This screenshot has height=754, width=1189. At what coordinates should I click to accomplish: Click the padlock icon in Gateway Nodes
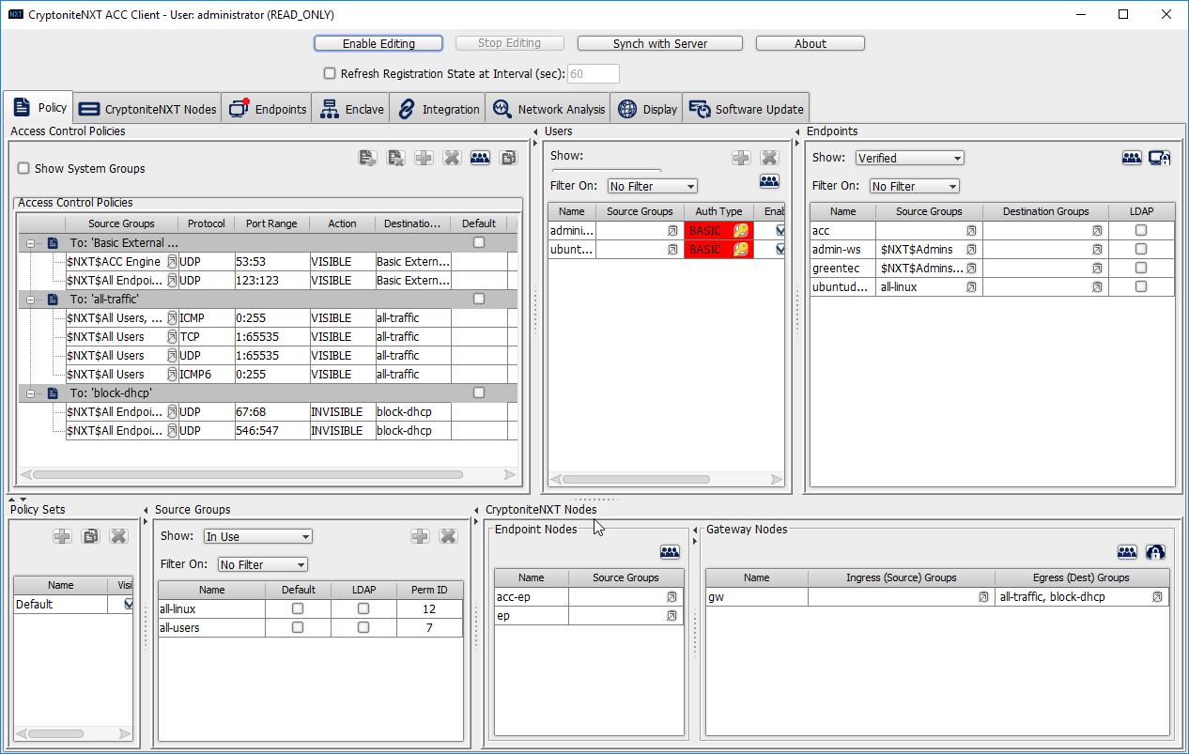1155,552
